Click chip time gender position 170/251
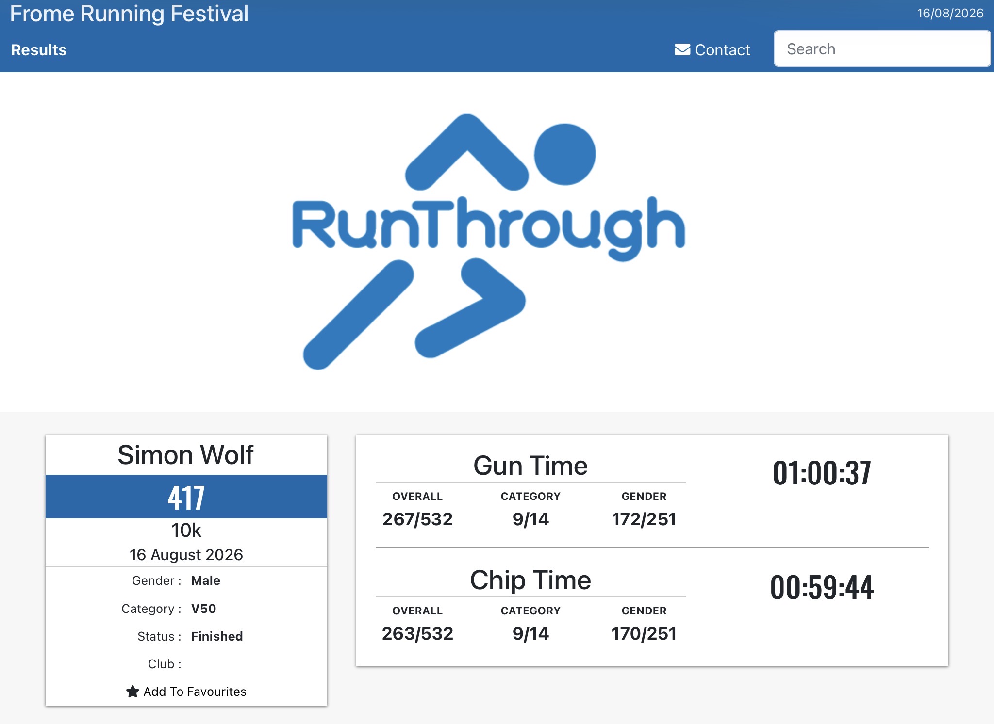This screenshot has width=994, height=724. [x=644, y=633]
